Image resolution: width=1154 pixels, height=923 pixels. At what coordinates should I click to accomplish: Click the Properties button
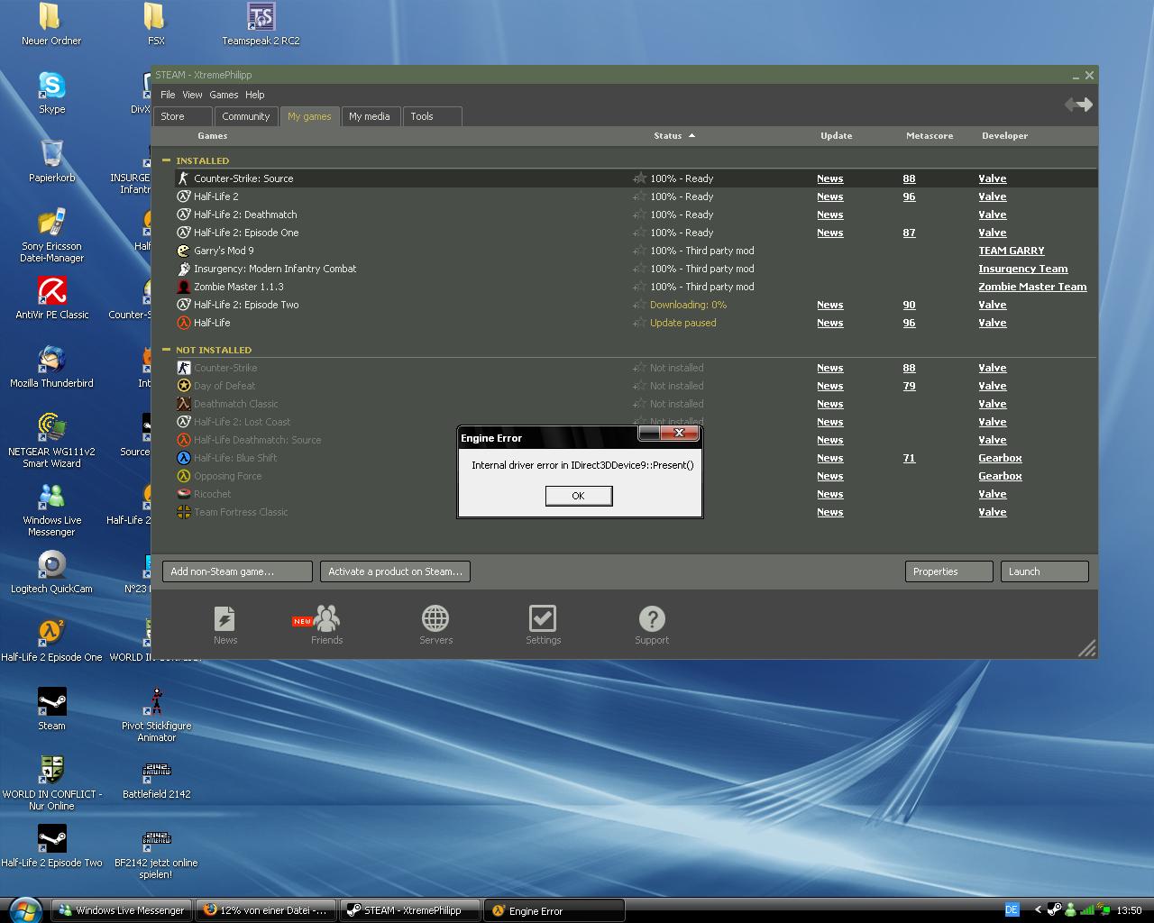tap(948, 571)
